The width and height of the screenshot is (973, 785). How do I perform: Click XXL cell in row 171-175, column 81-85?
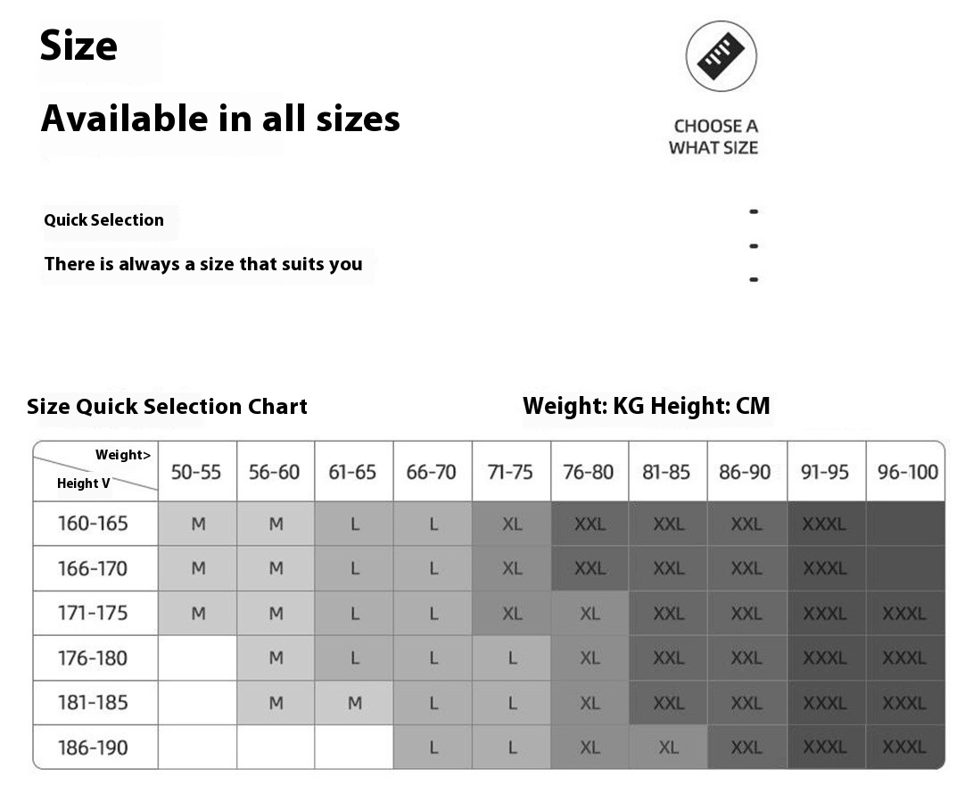(668, 613)
